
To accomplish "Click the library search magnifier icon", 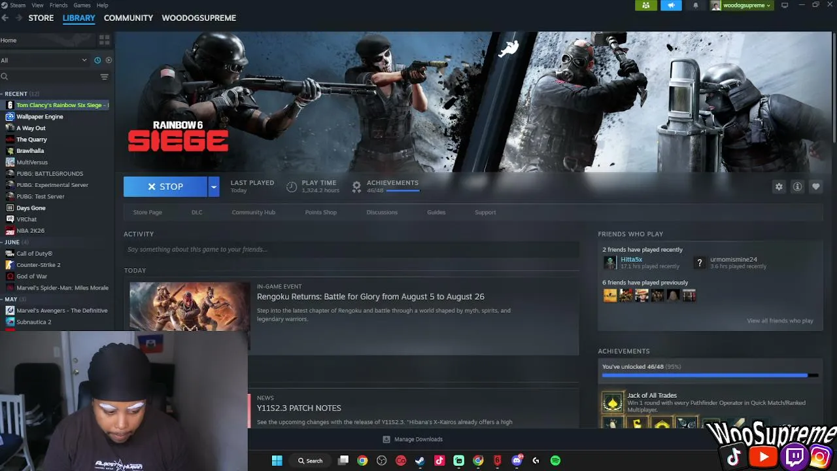I will coord(5,77).
